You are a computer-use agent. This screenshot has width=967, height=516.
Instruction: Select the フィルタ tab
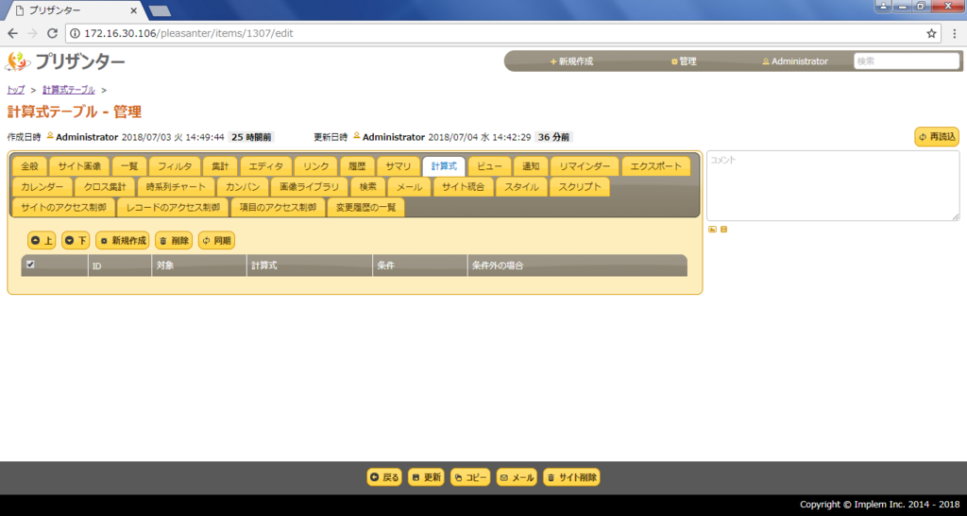tap(175, 166)
